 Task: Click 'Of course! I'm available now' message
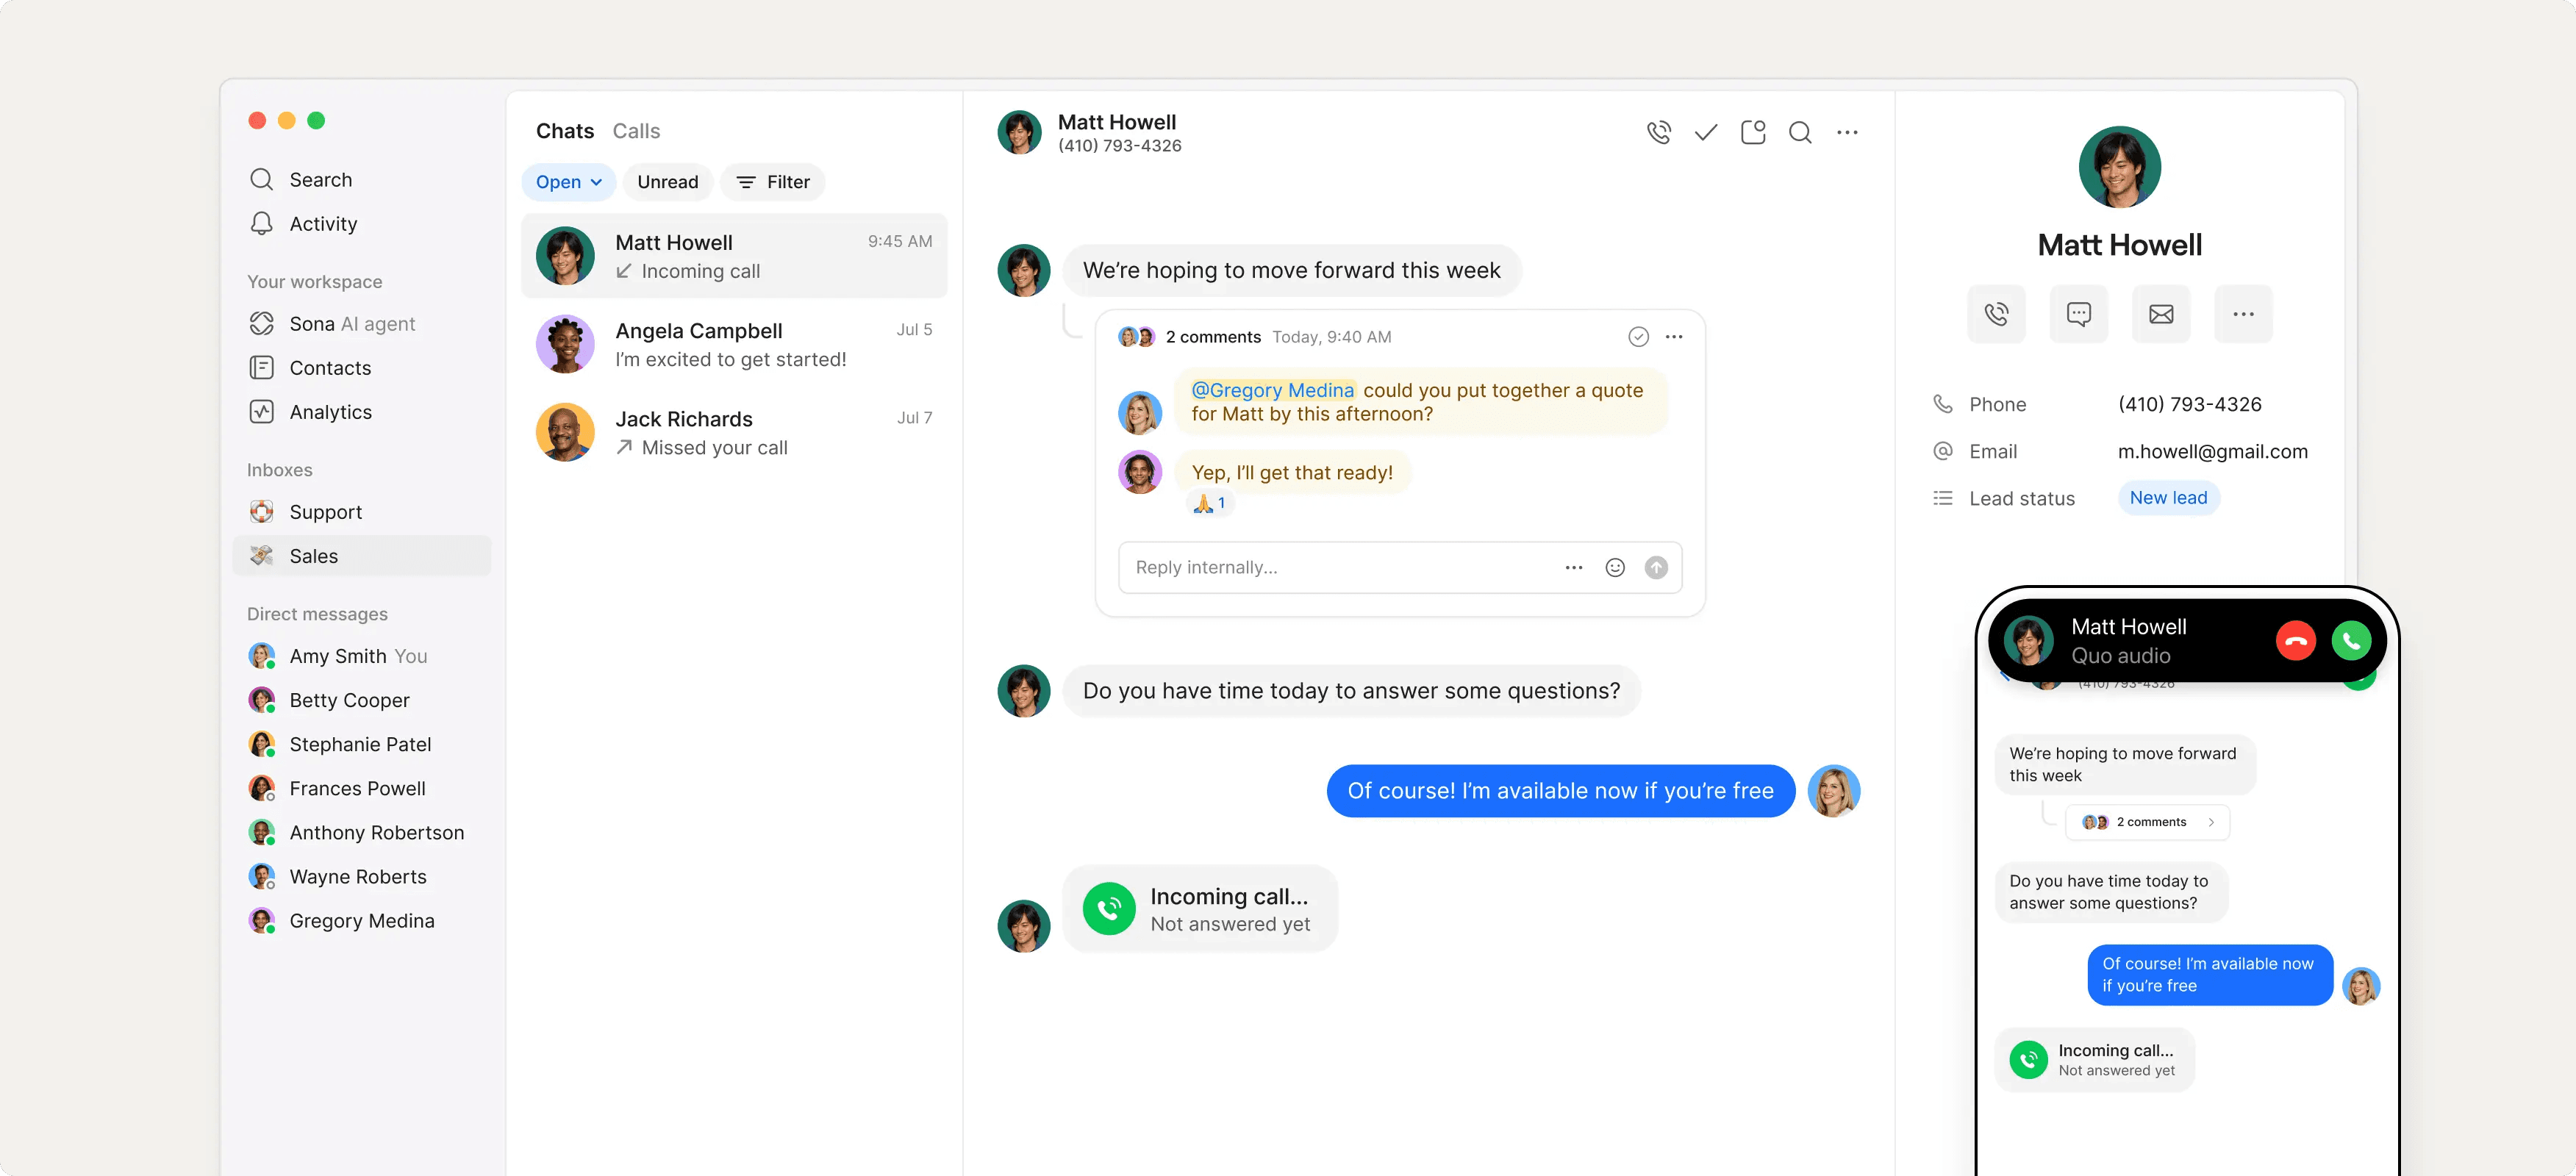pos(1560,791)
